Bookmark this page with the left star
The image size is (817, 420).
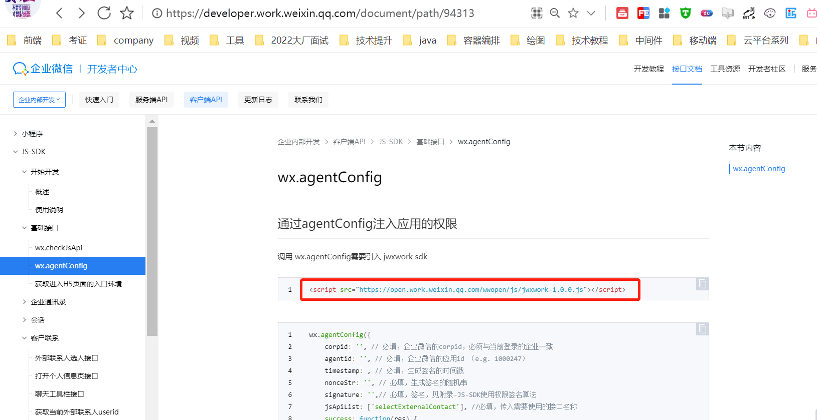coord(127,13)
